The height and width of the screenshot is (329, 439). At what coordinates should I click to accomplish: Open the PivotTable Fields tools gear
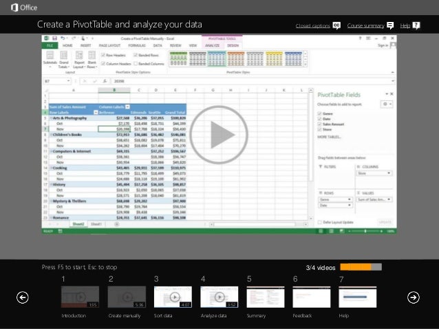coord(387,104)
